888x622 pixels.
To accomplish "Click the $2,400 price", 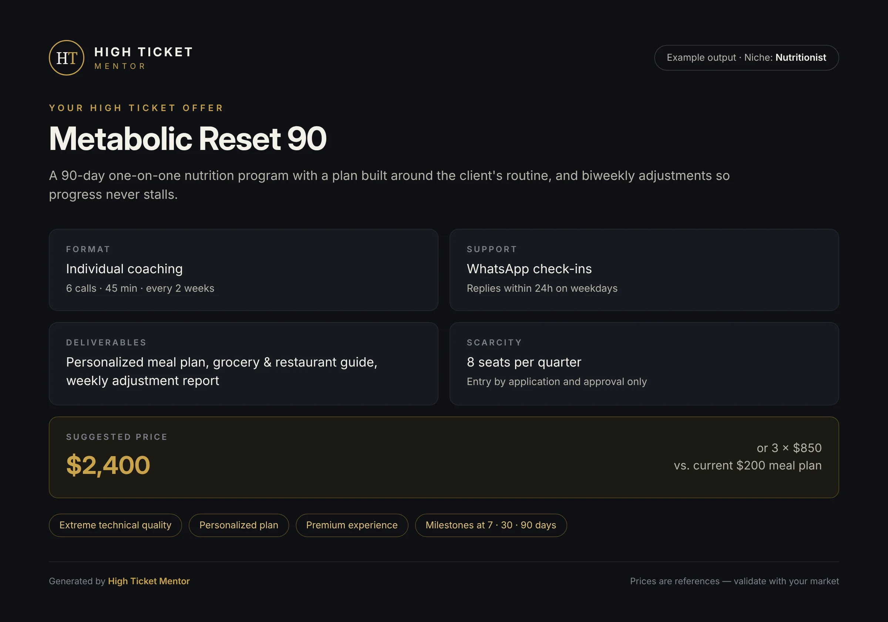I will [108, 465].
